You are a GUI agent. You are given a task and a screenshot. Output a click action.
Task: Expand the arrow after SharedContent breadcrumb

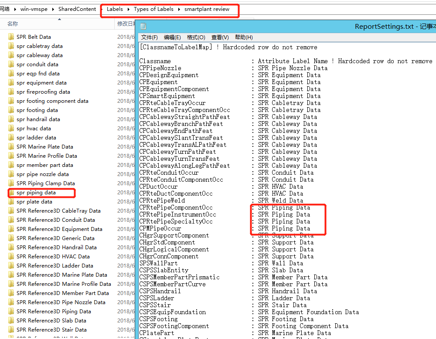(101, 9)
